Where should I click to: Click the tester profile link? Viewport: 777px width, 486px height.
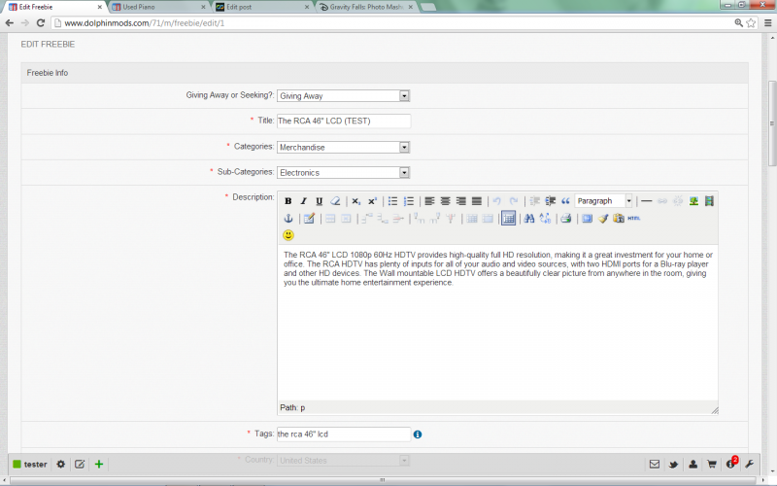(x=30, y=465)
